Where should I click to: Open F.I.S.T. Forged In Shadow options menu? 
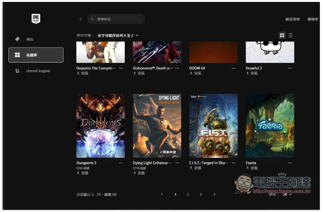click(234, 163)
